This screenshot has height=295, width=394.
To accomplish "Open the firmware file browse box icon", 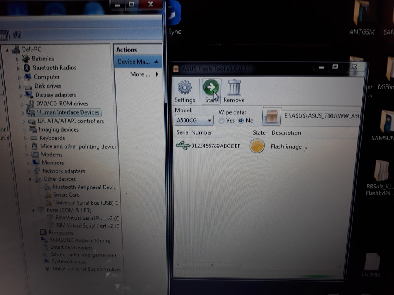I will click(x=271, y=117).
